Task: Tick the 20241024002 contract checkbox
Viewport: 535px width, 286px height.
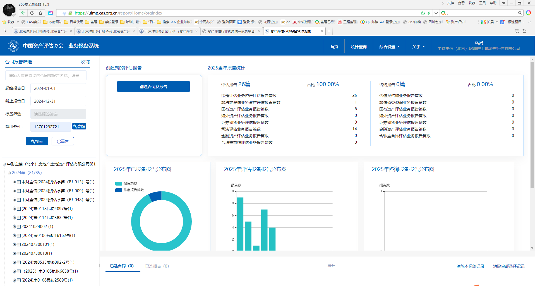Action: pyautogui.click(x=19, y=227)
